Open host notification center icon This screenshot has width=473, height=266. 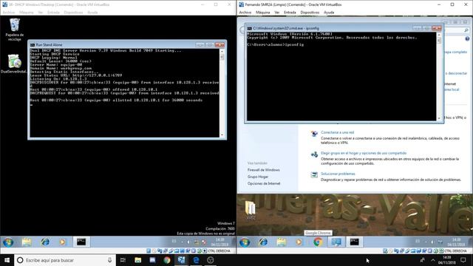[463, 260]
